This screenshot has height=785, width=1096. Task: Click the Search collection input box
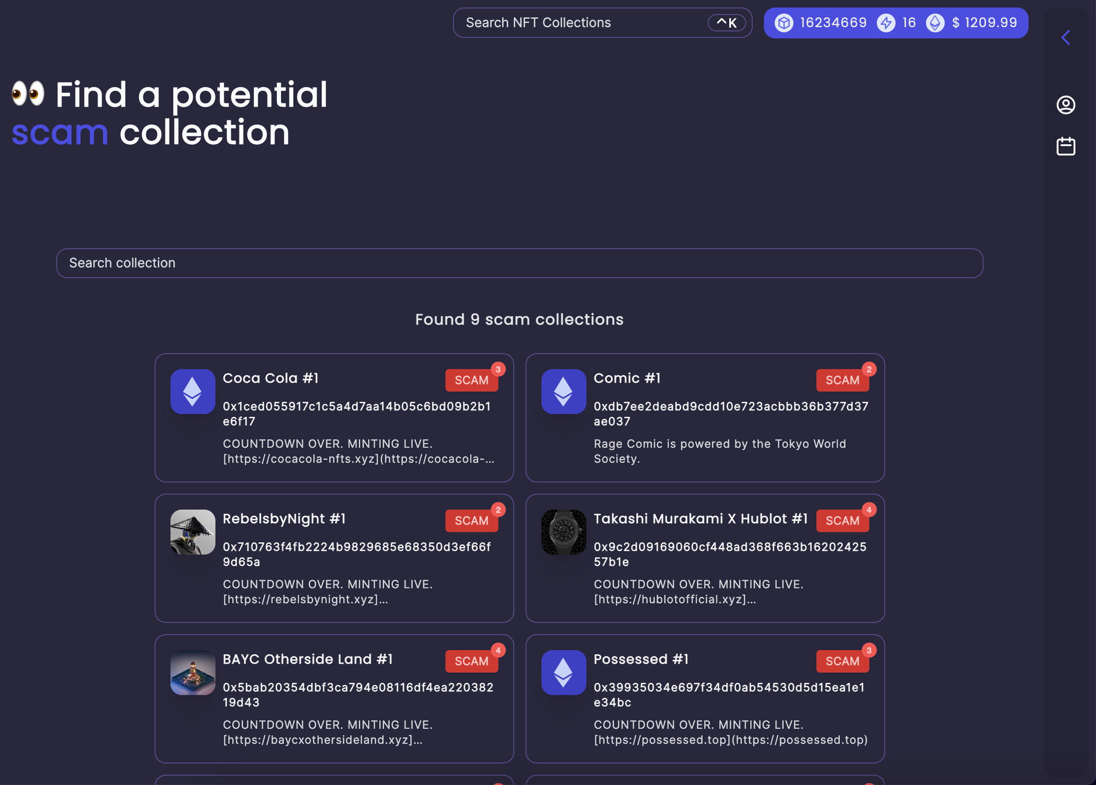[x=519, y=263]
